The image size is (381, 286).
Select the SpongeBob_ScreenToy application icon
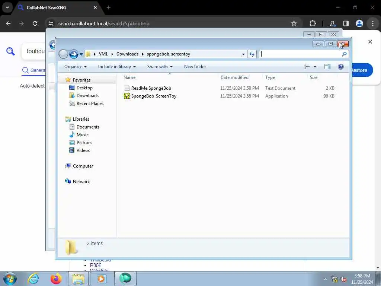[127, 96]
